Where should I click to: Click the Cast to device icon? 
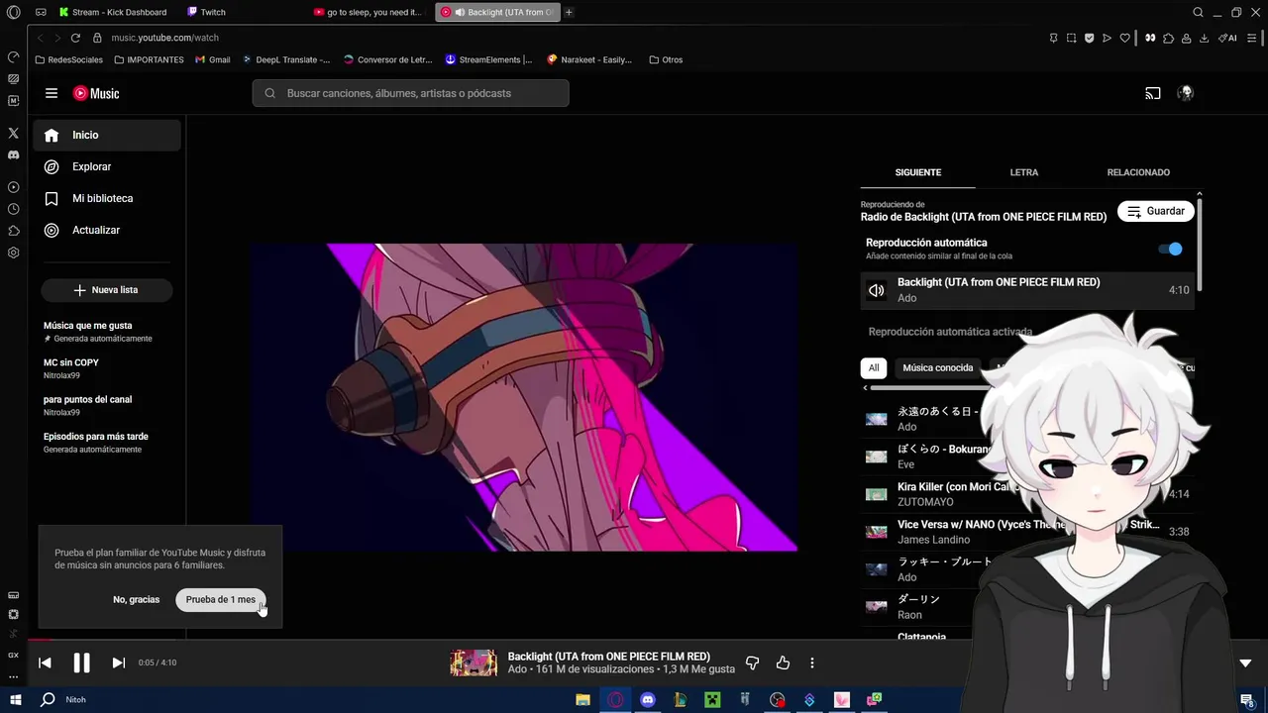(1153, 93)
